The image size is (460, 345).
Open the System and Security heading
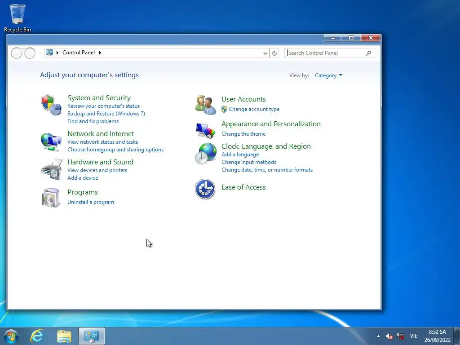pos(99,97)
